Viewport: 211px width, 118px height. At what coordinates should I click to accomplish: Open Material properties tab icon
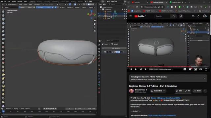(x=99, y=88)
